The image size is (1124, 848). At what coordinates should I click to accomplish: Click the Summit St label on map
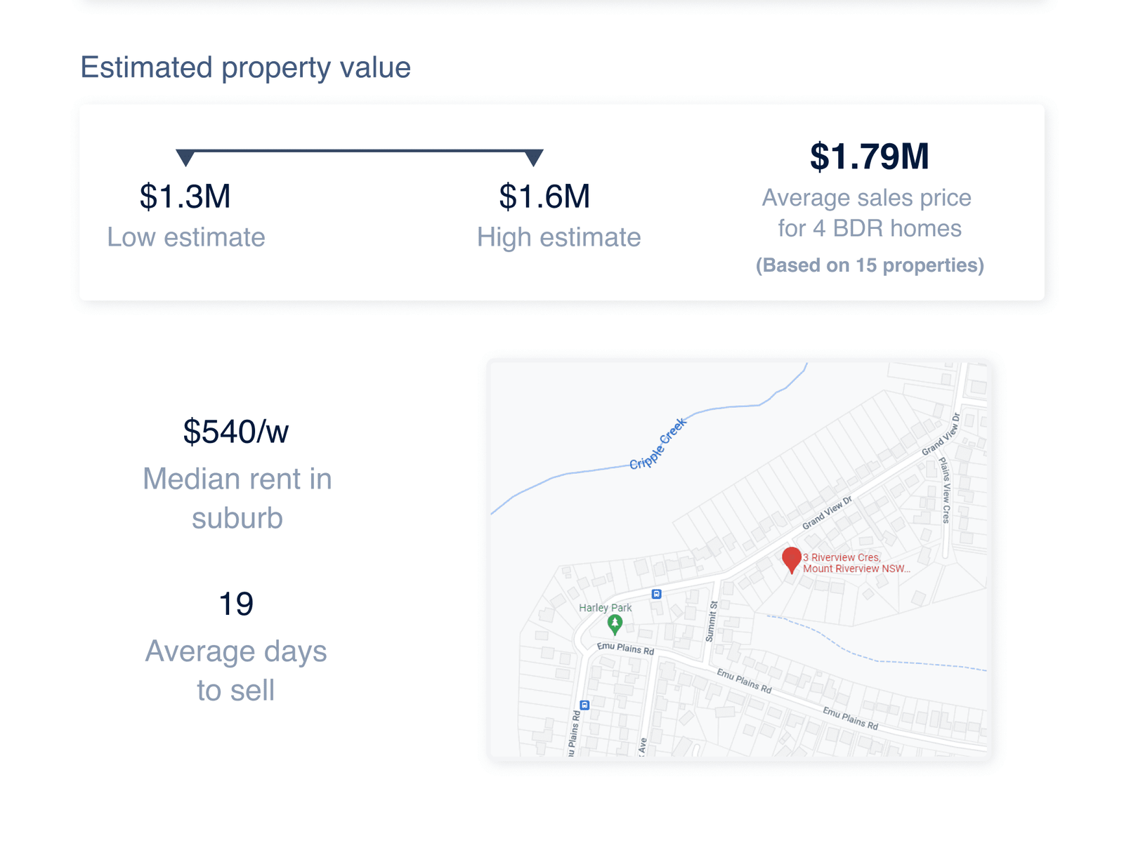(x=711, y=621)
